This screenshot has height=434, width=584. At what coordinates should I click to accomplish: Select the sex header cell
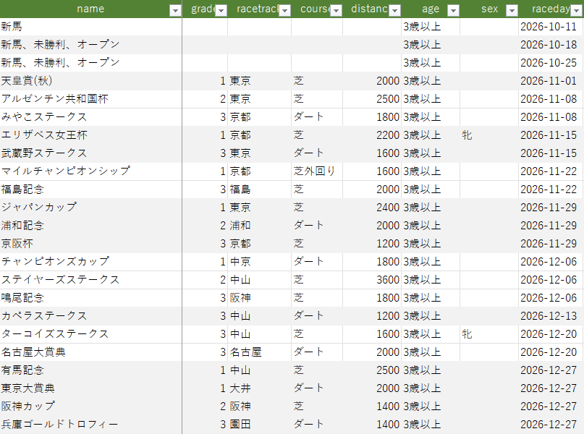(x=489, y=9)
